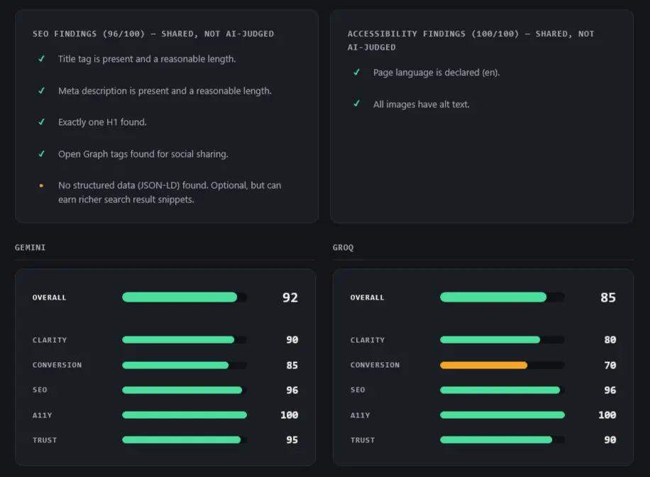Select the text 'Exactly one H1 found.'
The width and height of the screenshot is (650, 477).
(x=102, y=122)
